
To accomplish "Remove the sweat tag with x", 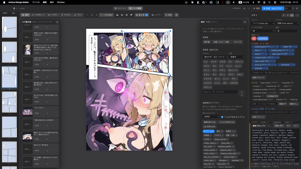I will (266, 54).
